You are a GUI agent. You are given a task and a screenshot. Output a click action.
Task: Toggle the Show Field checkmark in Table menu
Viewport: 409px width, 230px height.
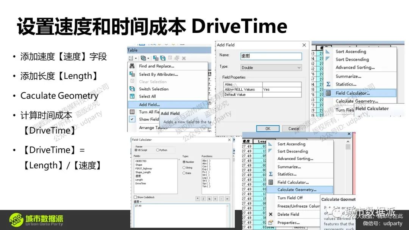pyautogui.click(x=132, y=119)
